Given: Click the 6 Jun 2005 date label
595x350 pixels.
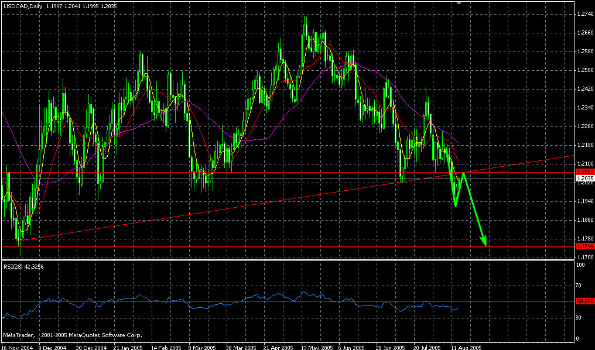Looking at the screenshot, I should pos(351,347).
